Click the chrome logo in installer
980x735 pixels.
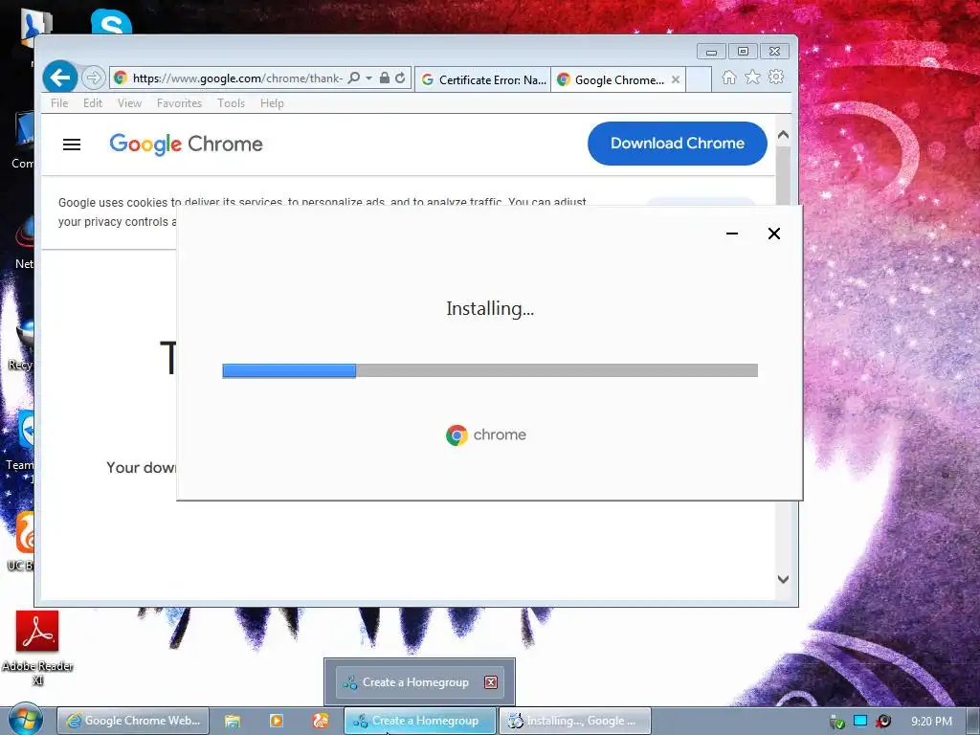tap(486, 435)
